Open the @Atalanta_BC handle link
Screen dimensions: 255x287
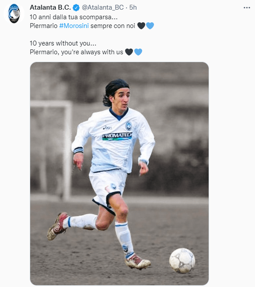coord(103,7)
